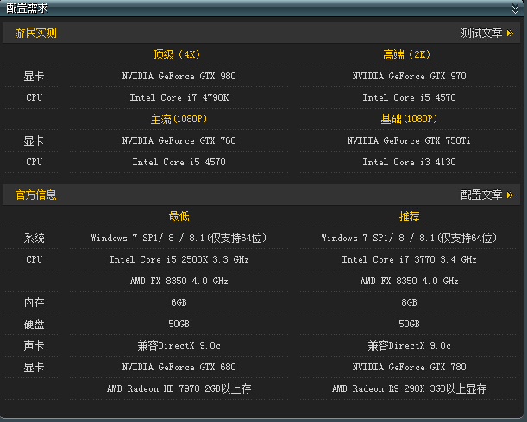Click the 配置需求 panel title

pos(28,9)
